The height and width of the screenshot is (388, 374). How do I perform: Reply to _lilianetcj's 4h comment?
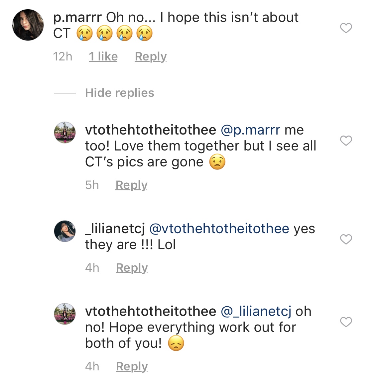click(132, 268)
